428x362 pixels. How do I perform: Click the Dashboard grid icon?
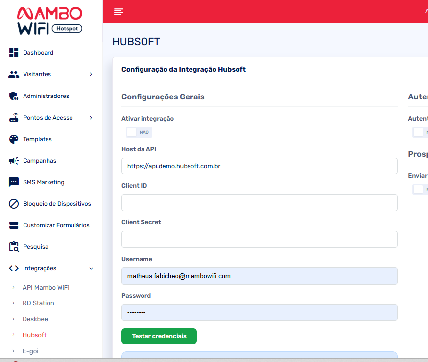(14, 53)
